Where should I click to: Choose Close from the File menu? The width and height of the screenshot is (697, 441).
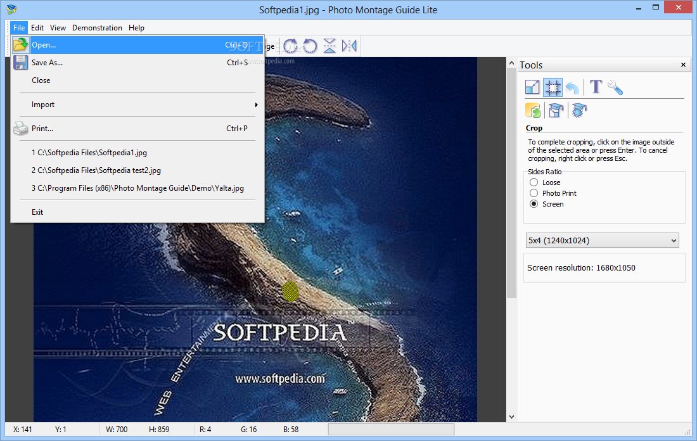point(137,80)
